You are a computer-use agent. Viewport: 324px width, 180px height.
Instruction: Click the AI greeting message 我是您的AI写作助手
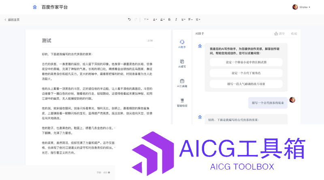245,51
